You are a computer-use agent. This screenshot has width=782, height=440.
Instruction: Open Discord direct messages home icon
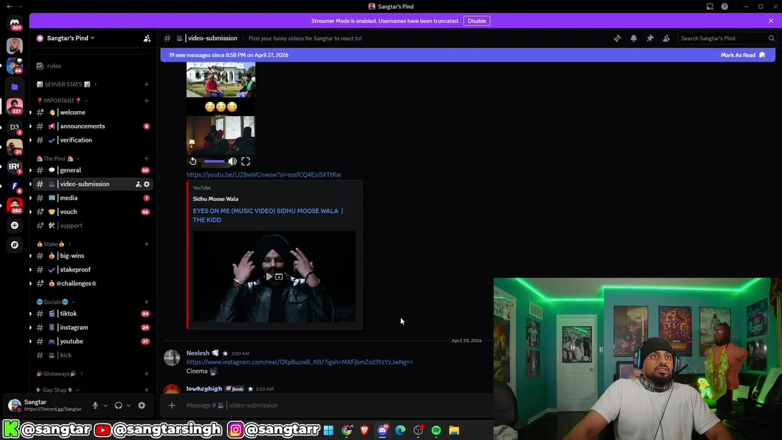point(15,22)
